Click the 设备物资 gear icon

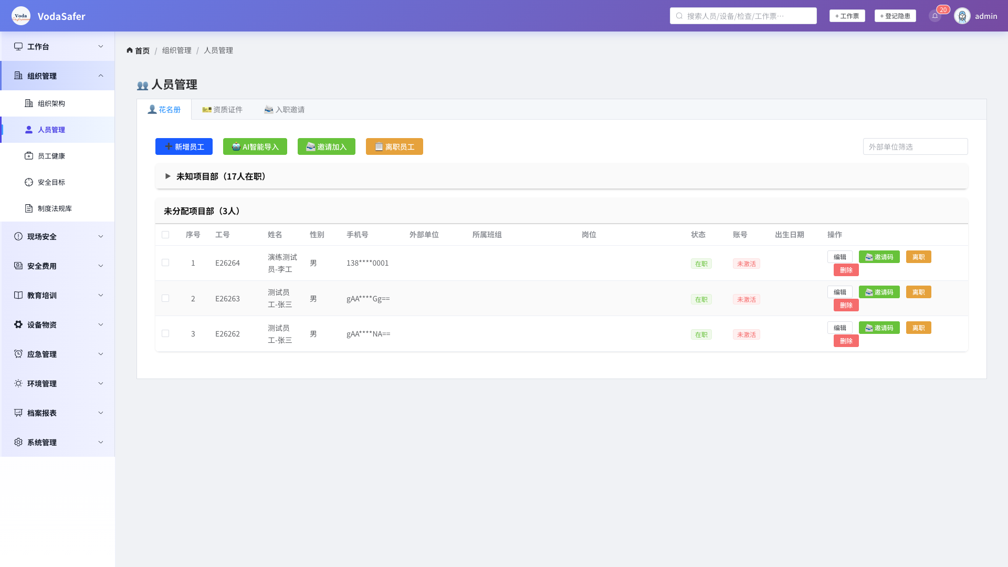point(18,324)
